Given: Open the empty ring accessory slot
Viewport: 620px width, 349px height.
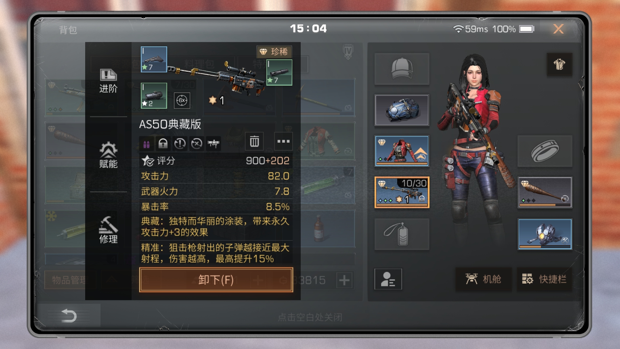Looking at the screenshot, I should click(545, 151).
